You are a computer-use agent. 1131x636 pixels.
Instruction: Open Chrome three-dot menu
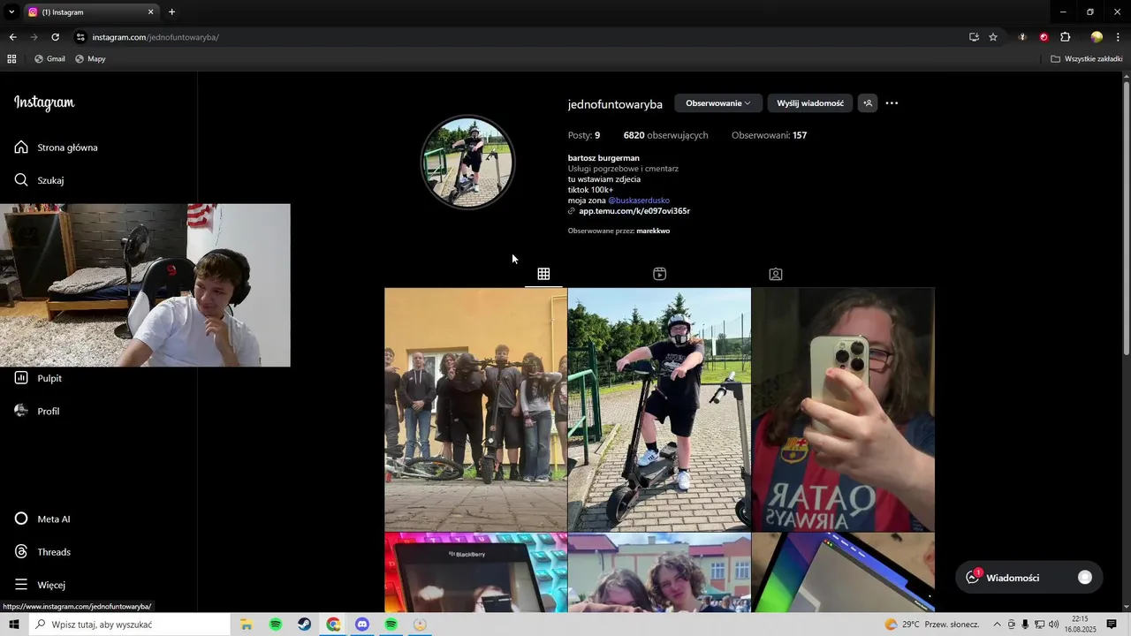(1118, 37)
